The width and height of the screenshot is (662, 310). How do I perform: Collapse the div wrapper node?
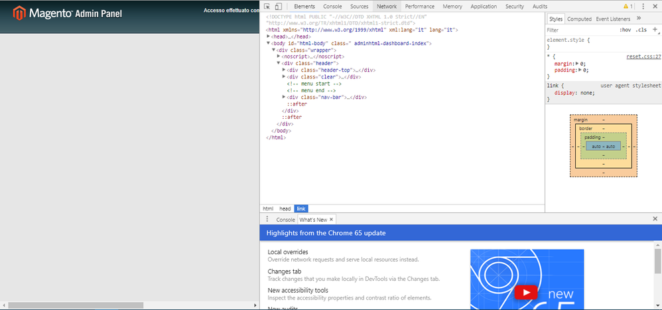pyautogui.click(x=273, y=50)
